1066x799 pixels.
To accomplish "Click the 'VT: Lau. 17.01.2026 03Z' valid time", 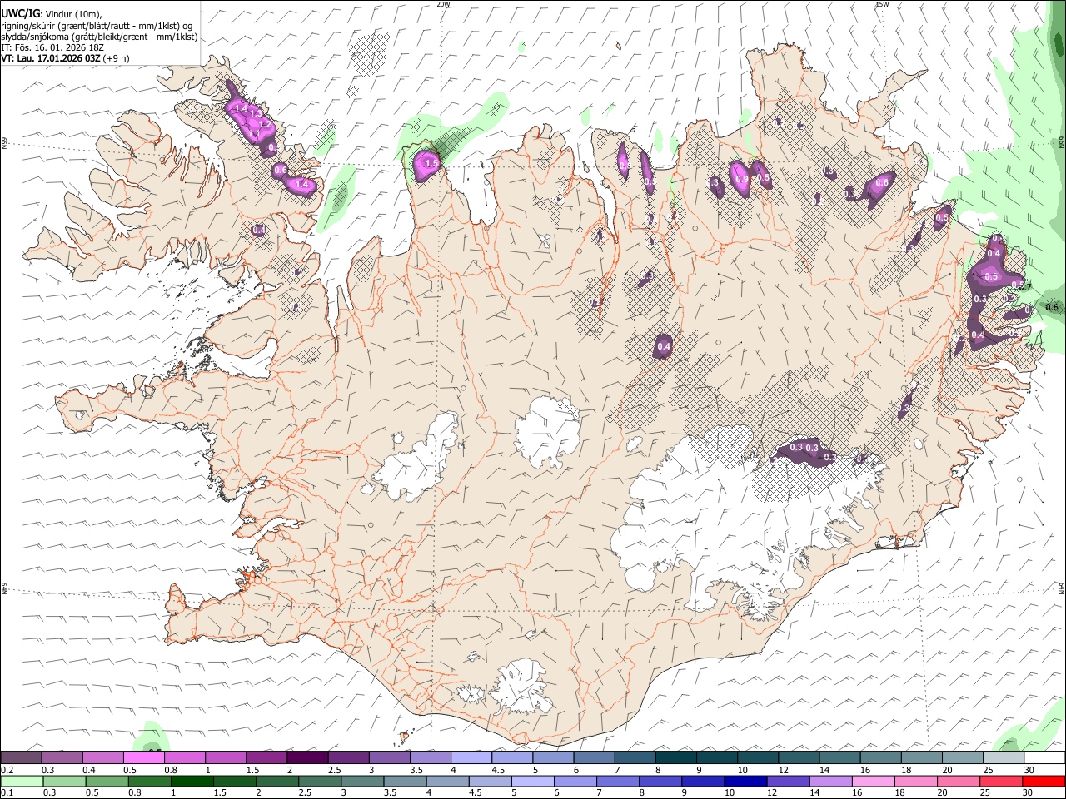I will pos(51,58).
